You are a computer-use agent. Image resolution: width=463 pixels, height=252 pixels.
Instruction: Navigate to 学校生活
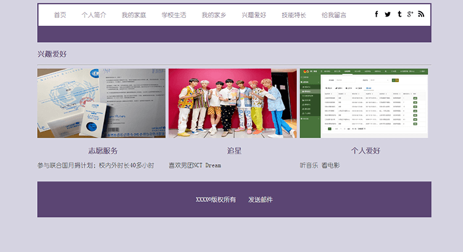click(173, 15)
